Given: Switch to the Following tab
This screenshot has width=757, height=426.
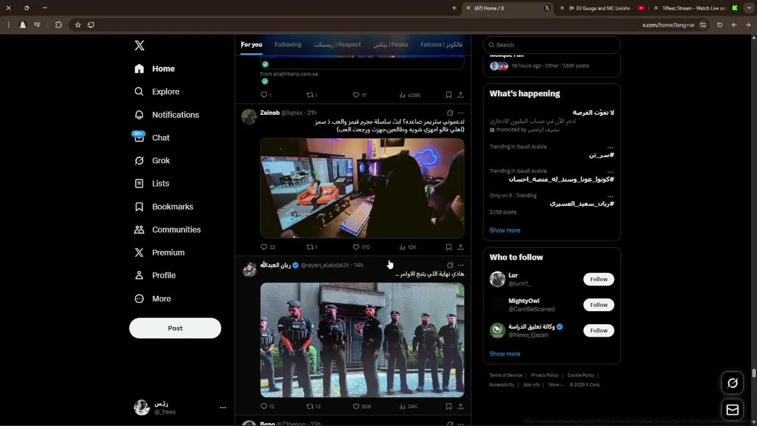Looking at the screenshot, I should click(x=288, y=44).
